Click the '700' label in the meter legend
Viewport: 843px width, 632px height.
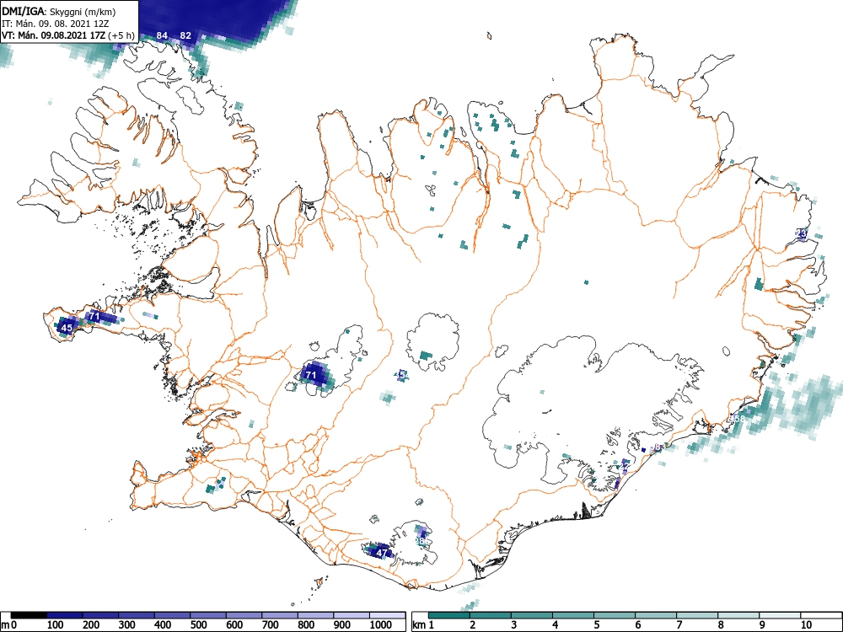pos(271,625)
